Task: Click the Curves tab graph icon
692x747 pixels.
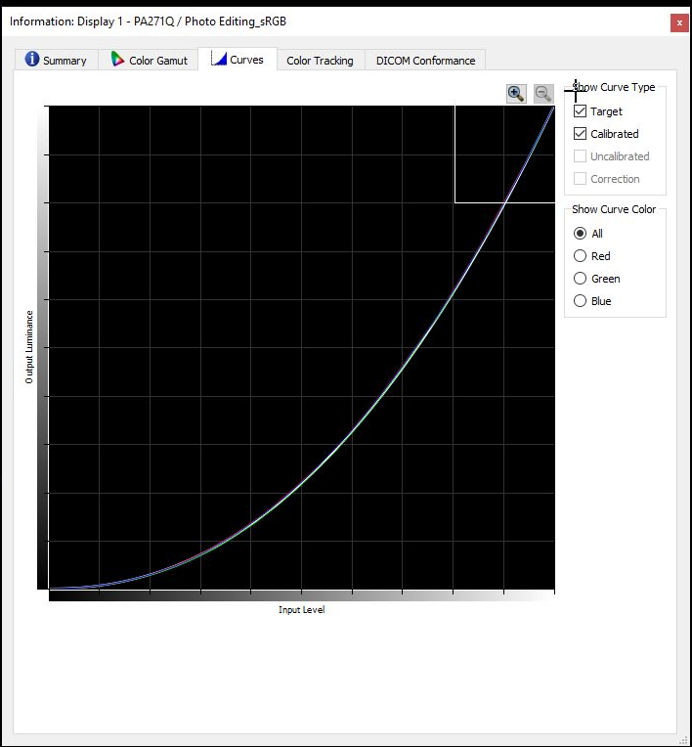Action: [219, 59]
